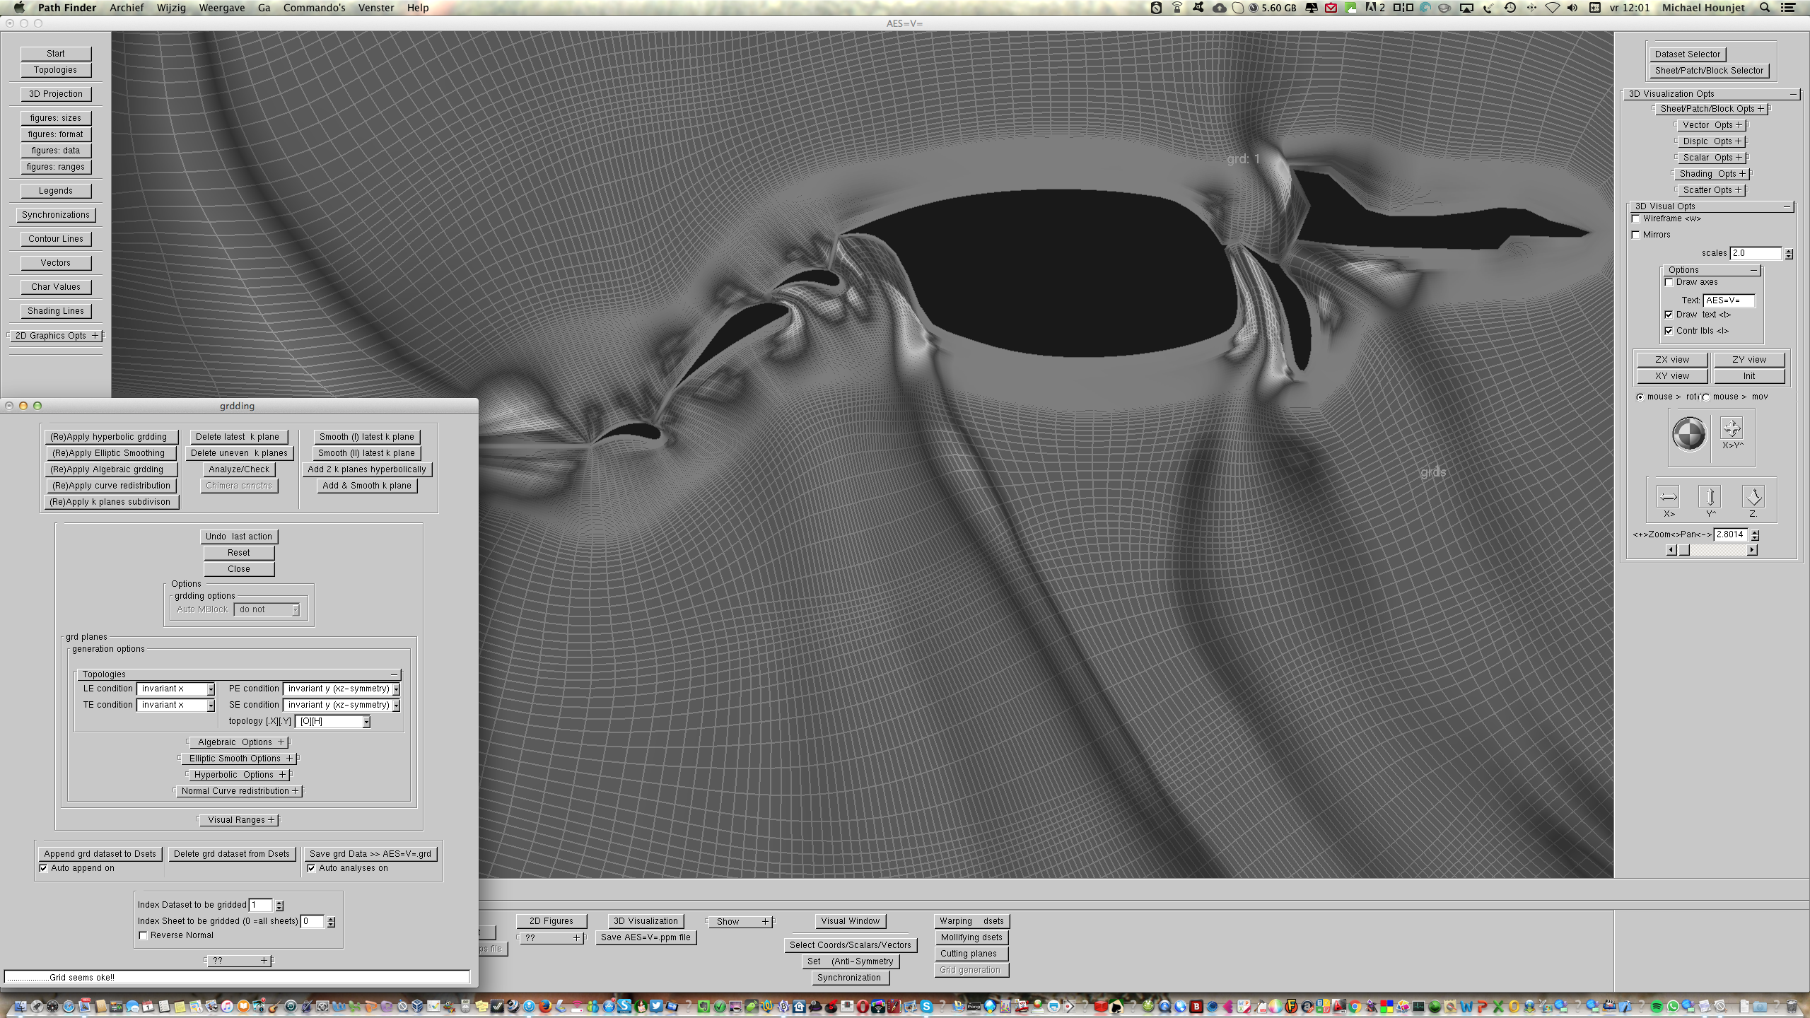Screen dimensions: 1810x1018
Task: Expand the Hyperbolic Options section
Action: pos(239,775)
